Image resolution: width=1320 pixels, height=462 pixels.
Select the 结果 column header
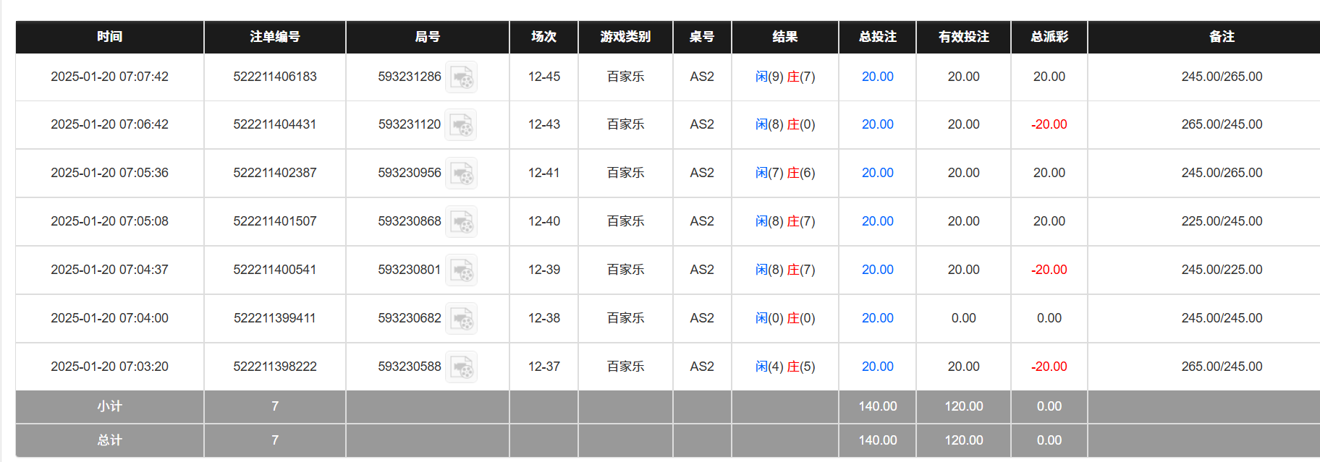(784, 37)
